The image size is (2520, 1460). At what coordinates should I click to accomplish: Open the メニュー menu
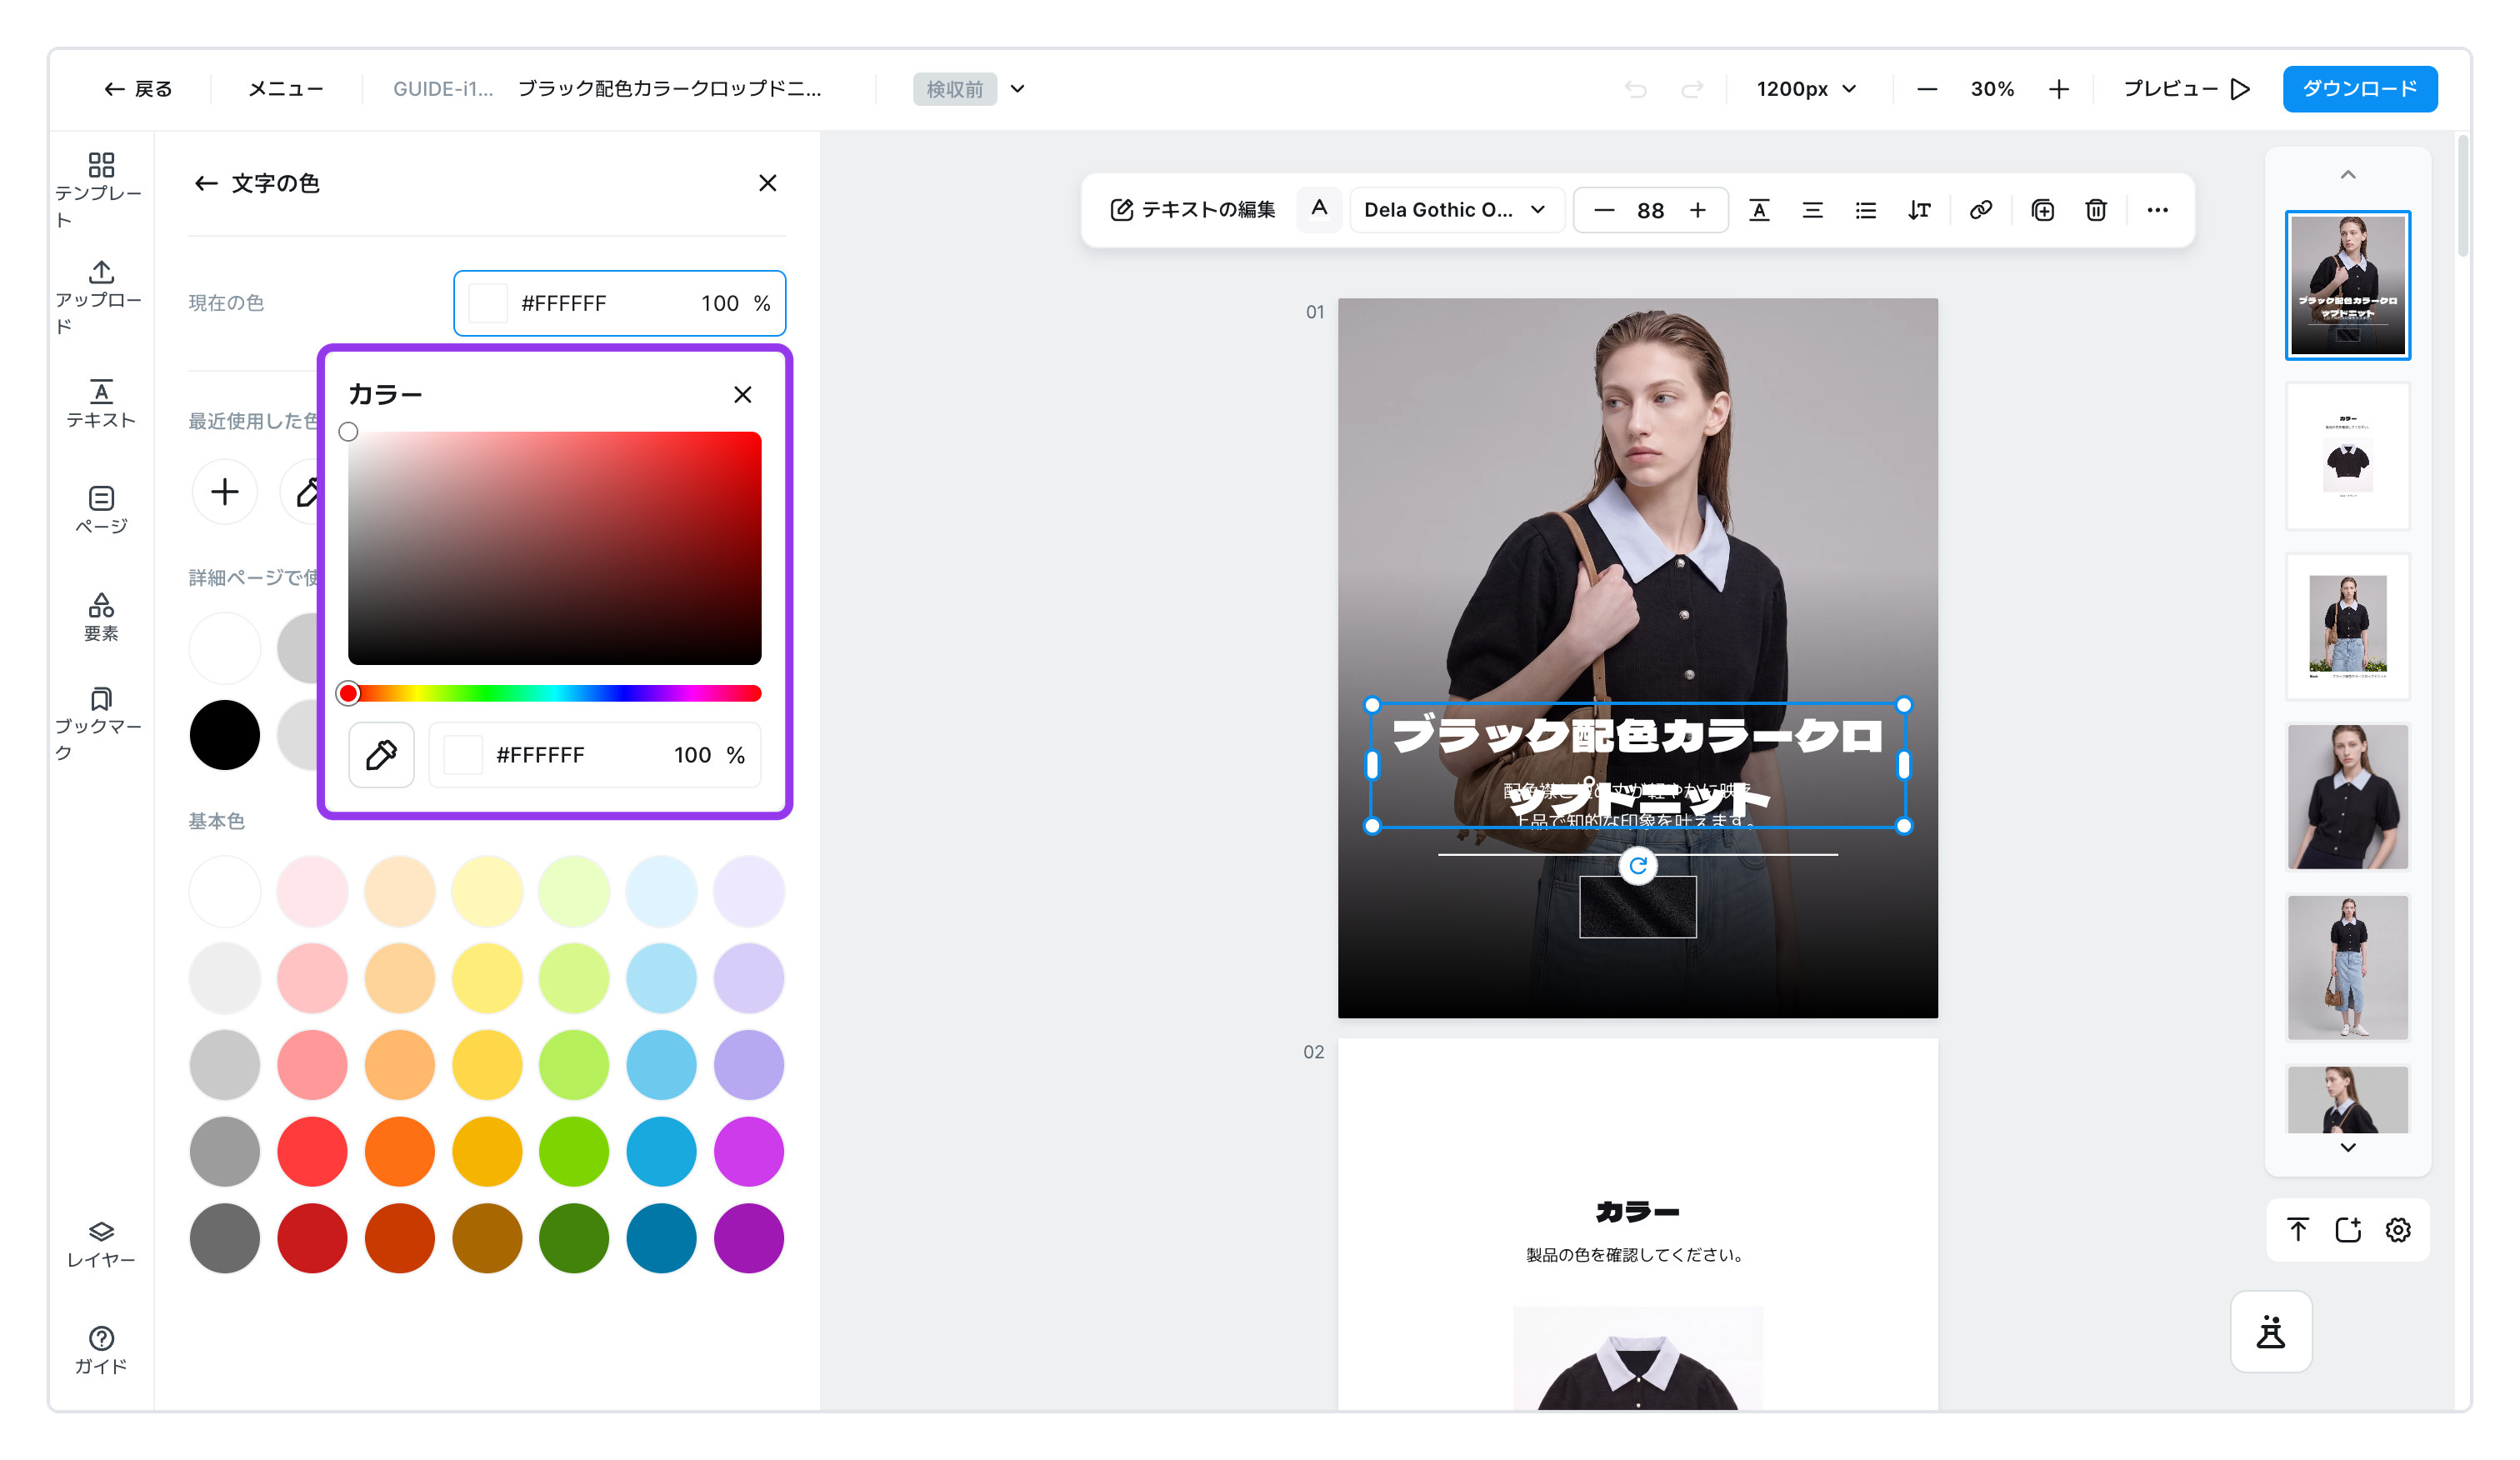point(285,89)
